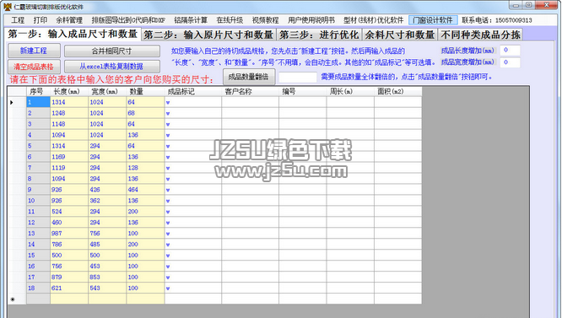This screenshot has height=318, width=562.
Task: Select width cell 453 in row 16
Action: click(x=107, y=266)
